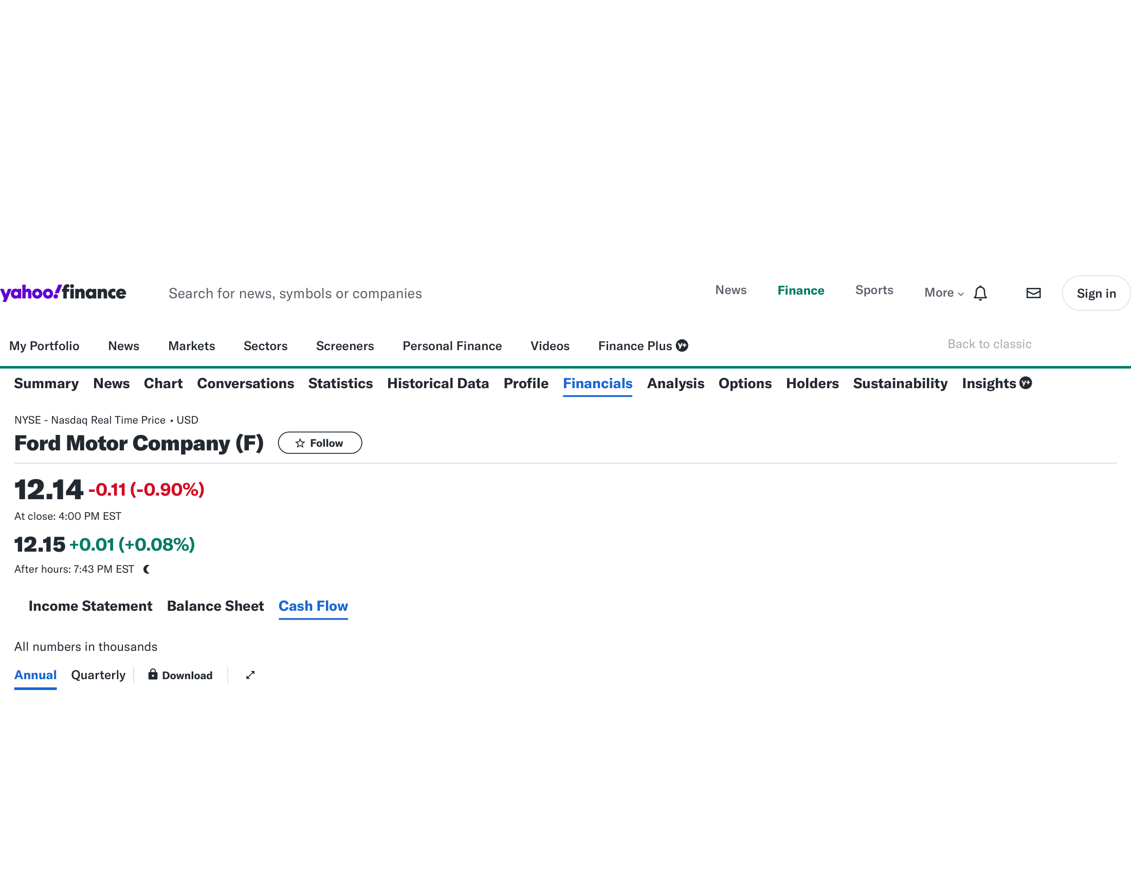Click the Insights plus badge icon
This screenshot has height=874, width=1131.
pyautogui.click(x=1026, y=383)
